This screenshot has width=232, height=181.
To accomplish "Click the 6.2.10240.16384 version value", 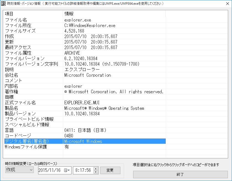I will [81, 58].
